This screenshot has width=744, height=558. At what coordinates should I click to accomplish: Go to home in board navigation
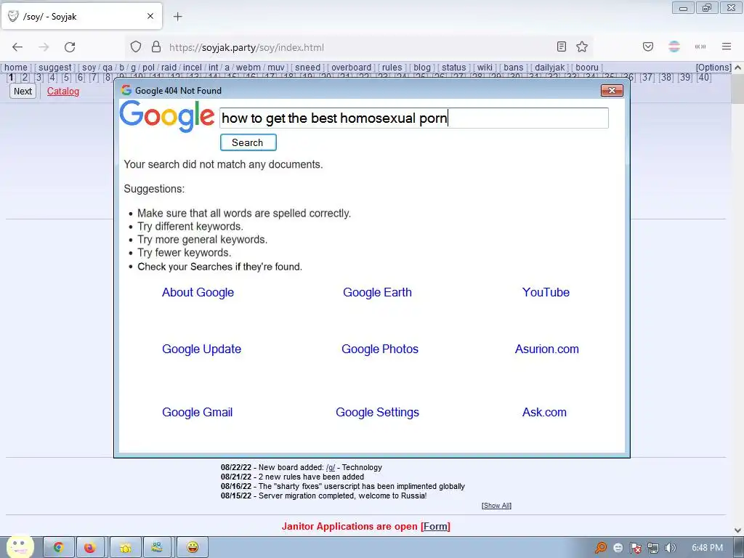[16, 68]
